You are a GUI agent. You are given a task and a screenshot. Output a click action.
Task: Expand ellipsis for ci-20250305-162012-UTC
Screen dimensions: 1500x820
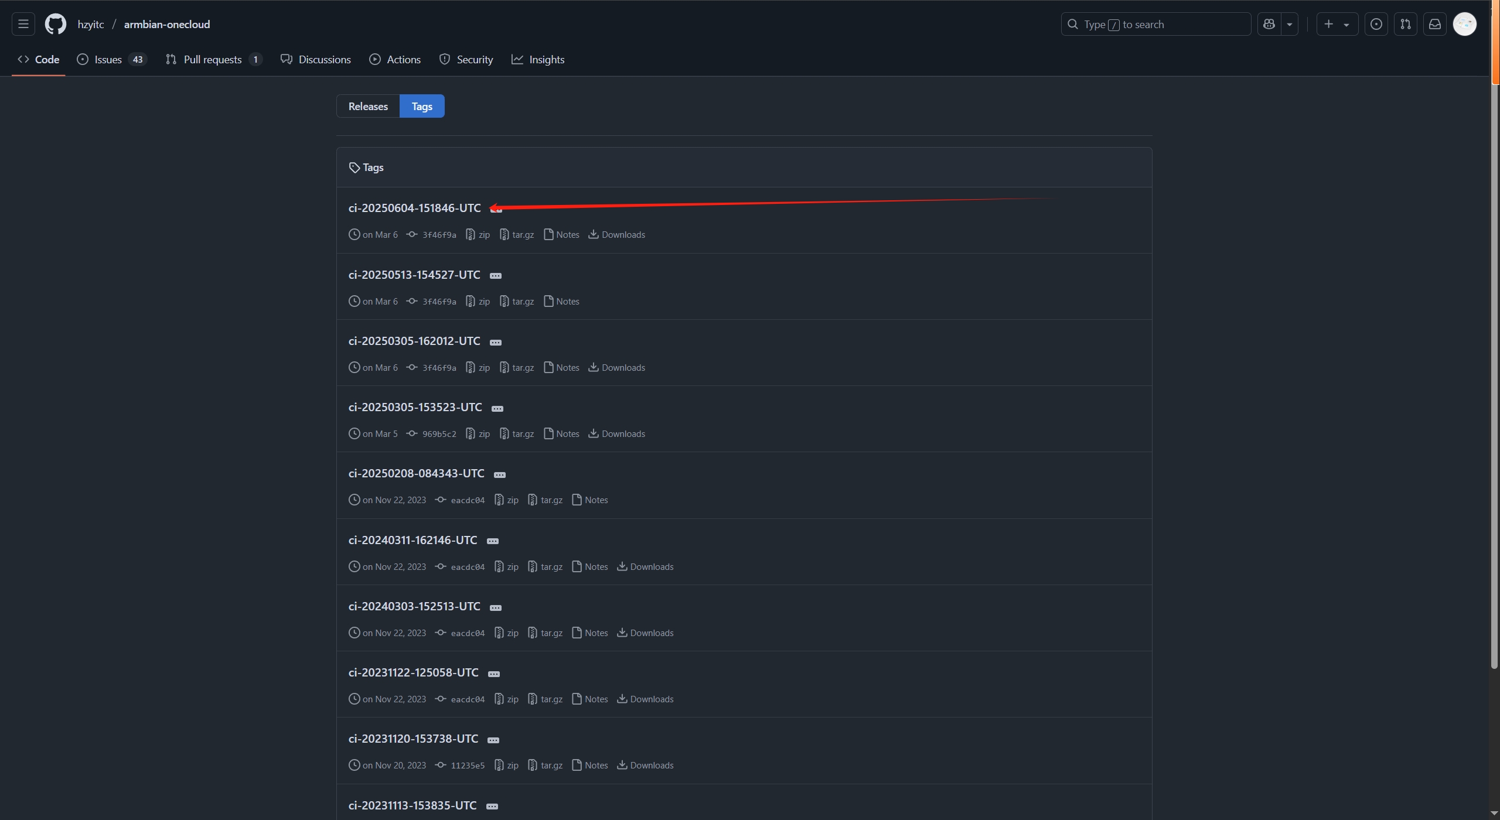click(496, 342)
